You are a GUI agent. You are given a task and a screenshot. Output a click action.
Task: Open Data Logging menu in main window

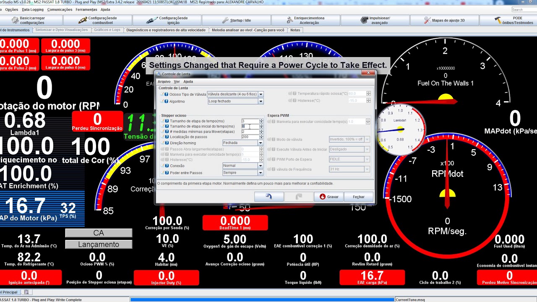click(33, 9)
